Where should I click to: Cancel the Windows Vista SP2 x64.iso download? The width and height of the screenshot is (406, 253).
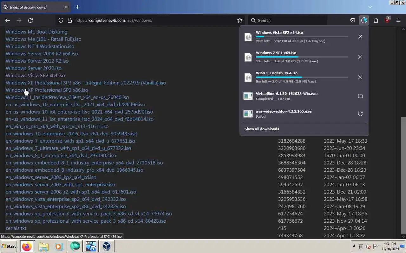pos(360,37)
